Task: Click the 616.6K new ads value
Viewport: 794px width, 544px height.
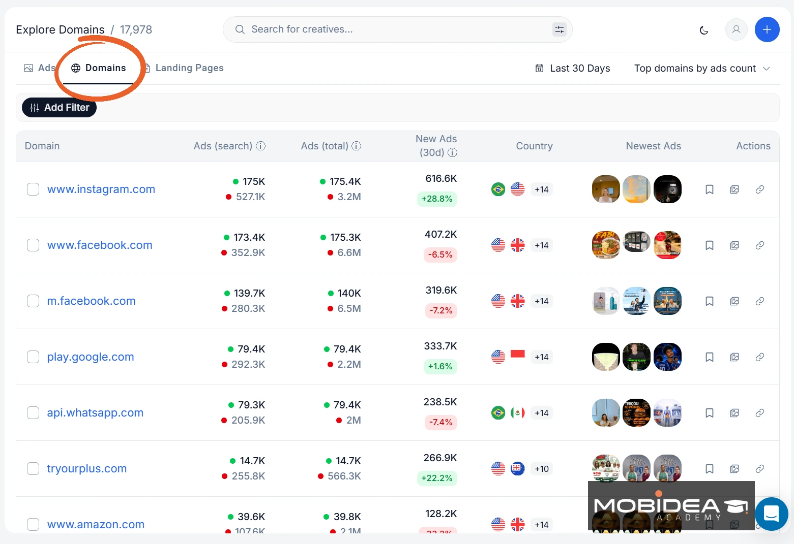Action: point(441,179)
